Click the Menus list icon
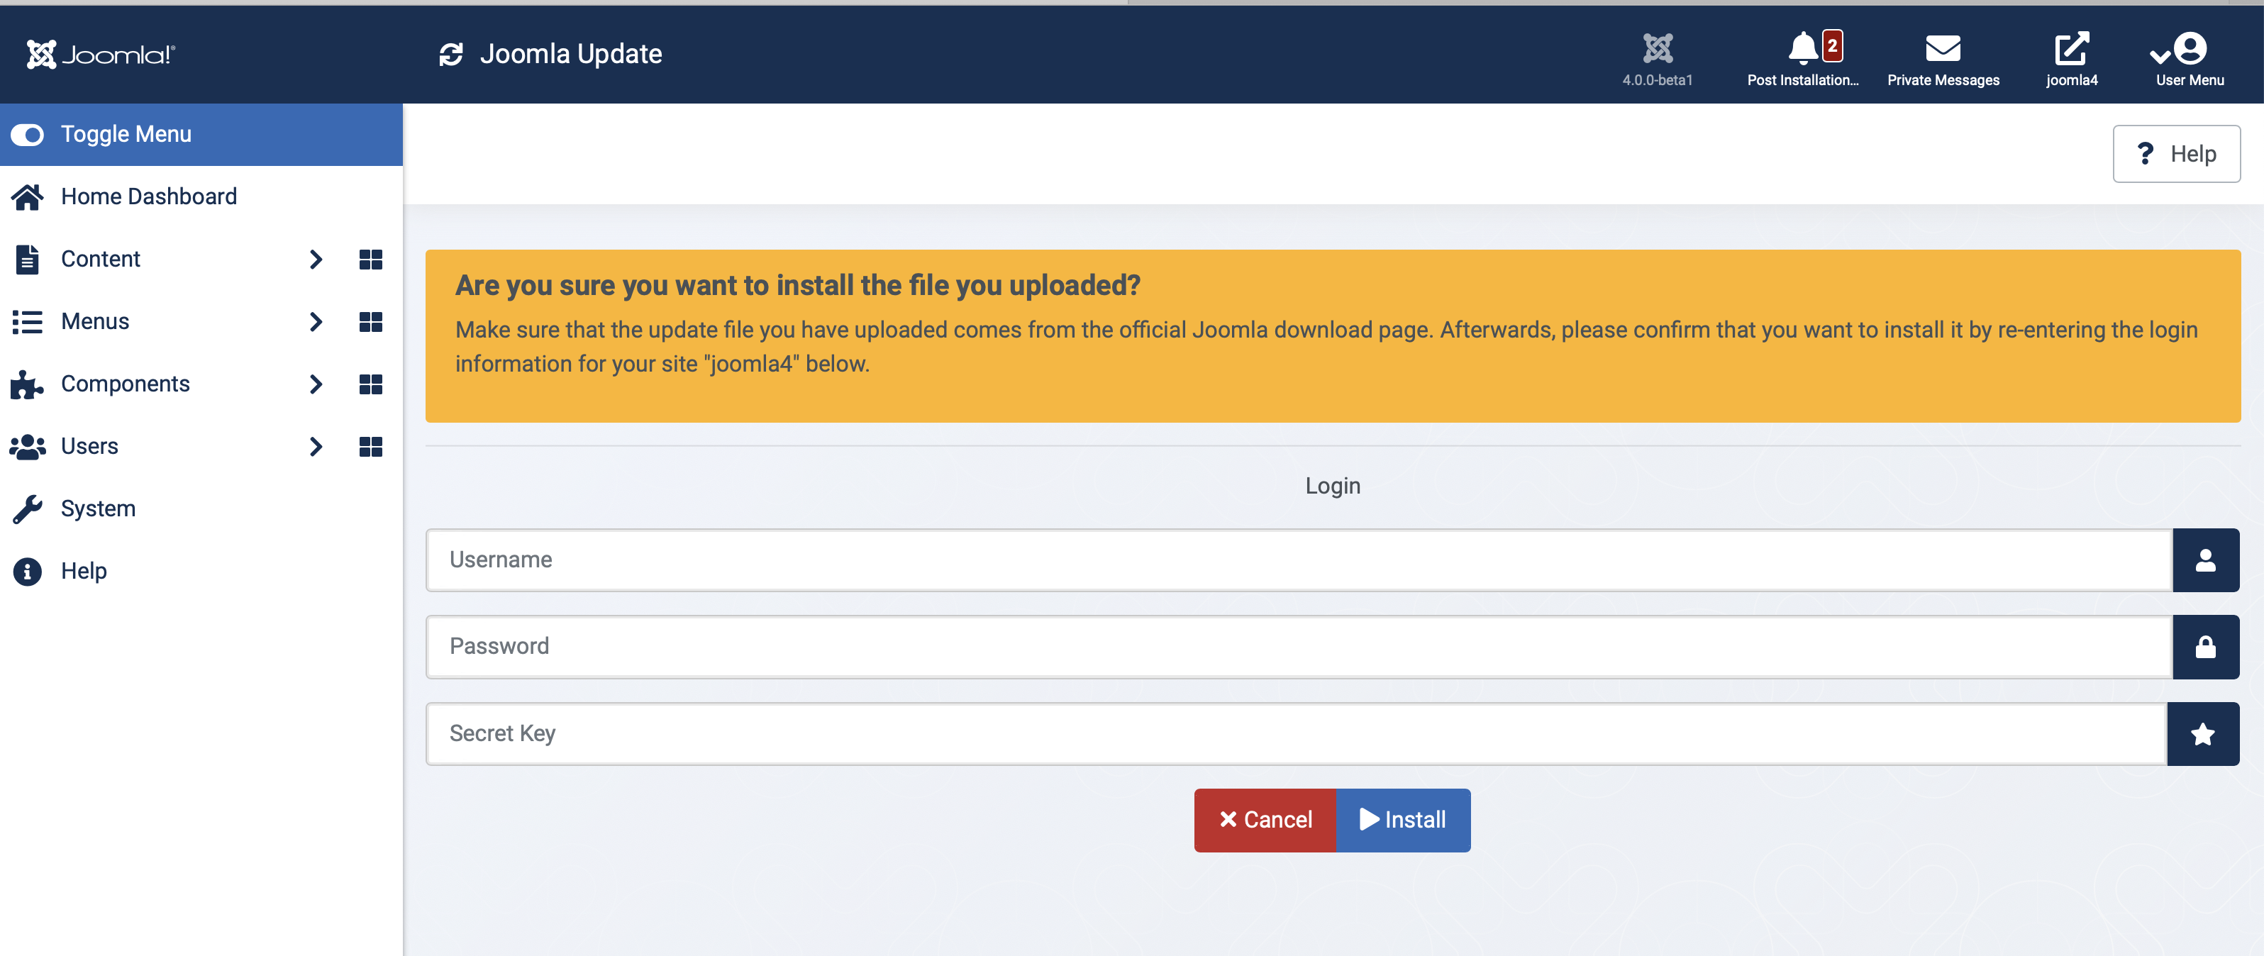The image size is (2264, 956). pos(27,321)
